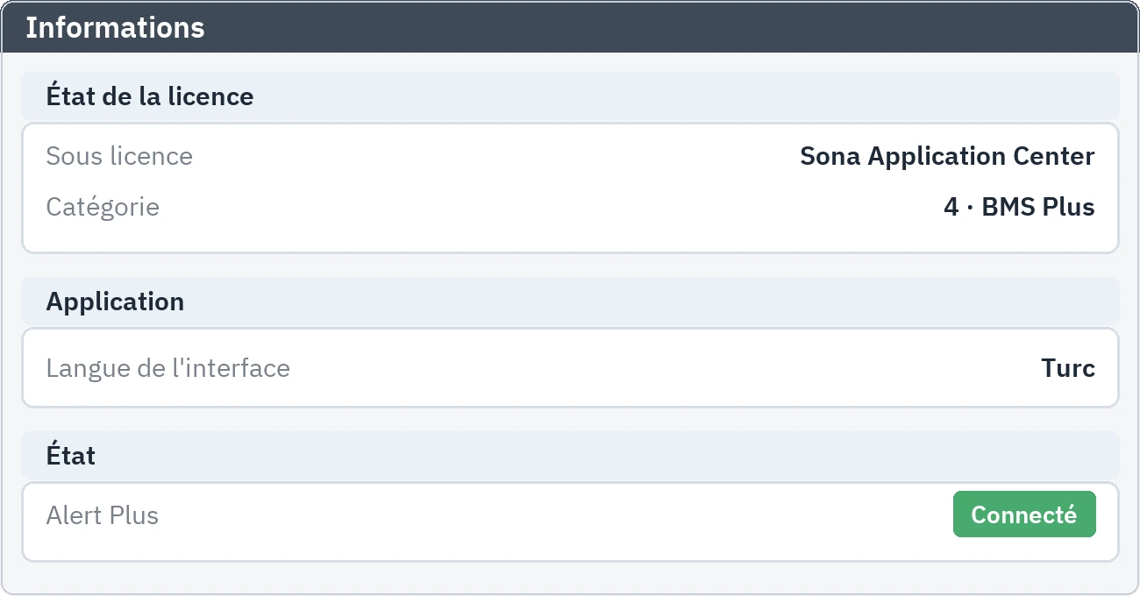Screen dimensions: 1140x596
Task: Select the 4 · BMS Plus value
Action: (x=1019, y=208)
